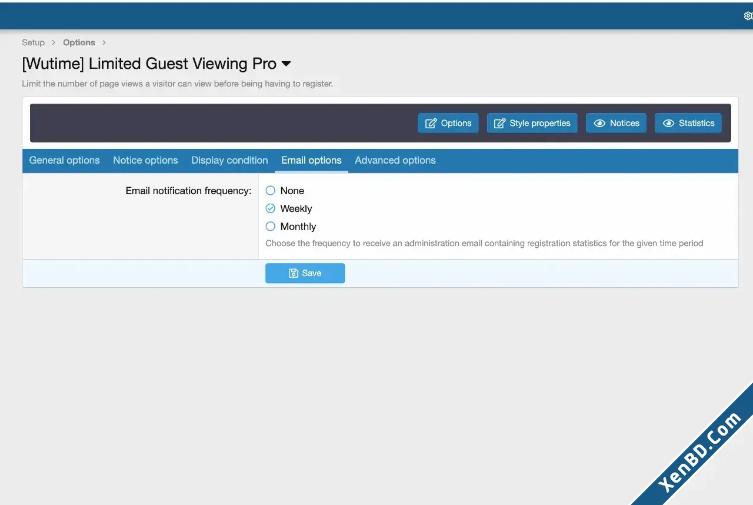This screenshot has width=753, height=505.
Task: Click the edit pencil icon on Options button
Action: point(431,123)
